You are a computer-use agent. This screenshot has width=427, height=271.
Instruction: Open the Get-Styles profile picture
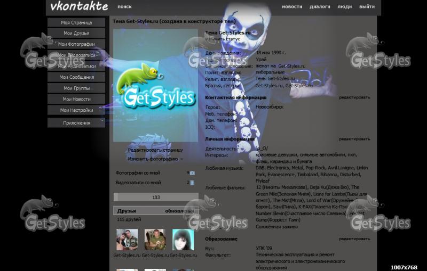click(155, 85)
